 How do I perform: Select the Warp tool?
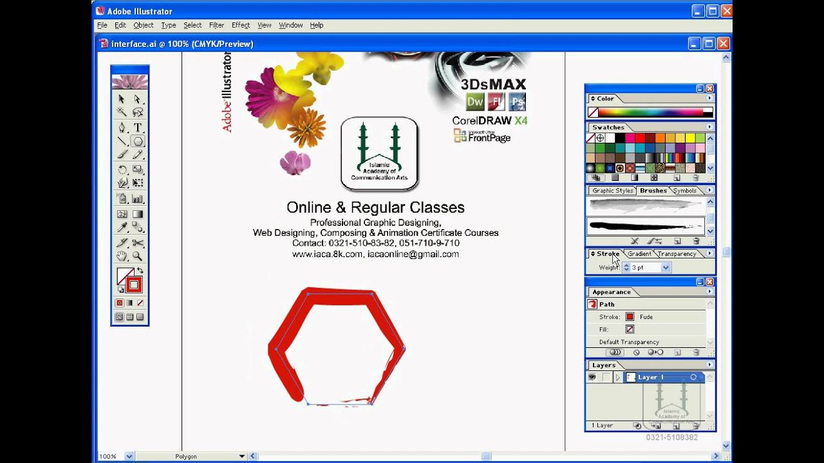pyautogui.click(x=122, y=183)
